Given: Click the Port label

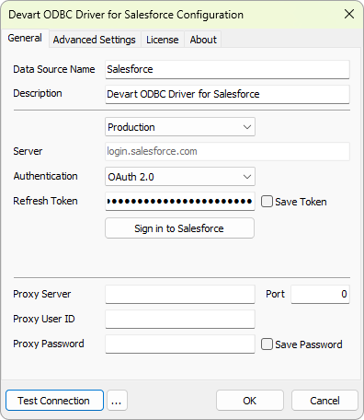Looking at the screenshot, I should click(x=275, y=294).
